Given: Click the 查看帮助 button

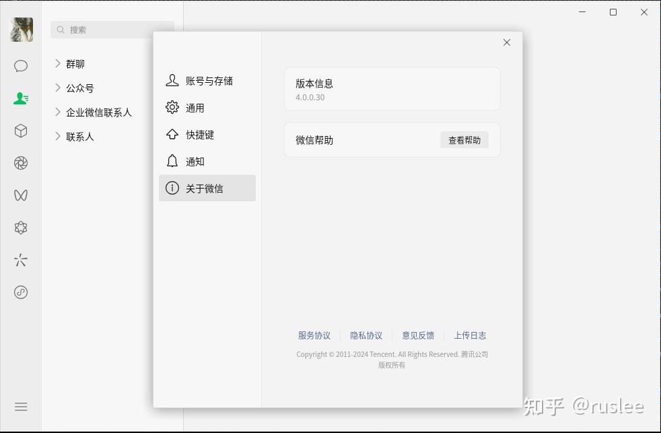Looking at the screenshot, I should coord(464,140).
